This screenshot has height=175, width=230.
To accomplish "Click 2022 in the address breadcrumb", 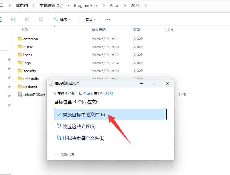I will [x=135, y=5].
